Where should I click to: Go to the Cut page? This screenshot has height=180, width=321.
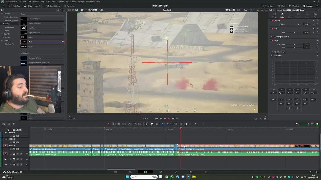tap(130, 172)
